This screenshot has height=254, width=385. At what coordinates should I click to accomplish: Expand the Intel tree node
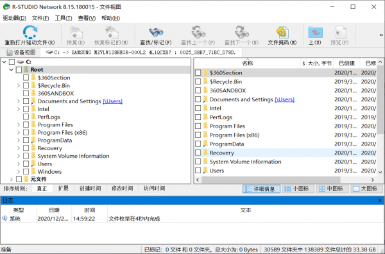[19, 109]
